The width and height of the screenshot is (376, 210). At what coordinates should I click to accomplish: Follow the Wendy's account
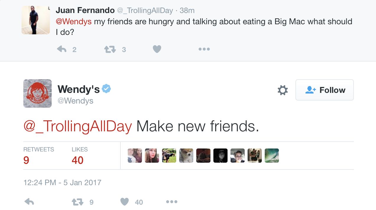324,90
